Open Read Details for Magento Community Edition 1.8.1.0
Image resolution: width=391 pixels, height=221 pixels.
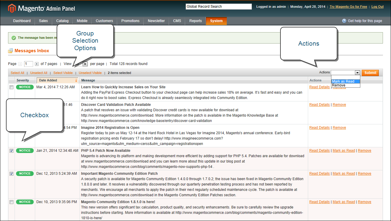pos(319,202)
